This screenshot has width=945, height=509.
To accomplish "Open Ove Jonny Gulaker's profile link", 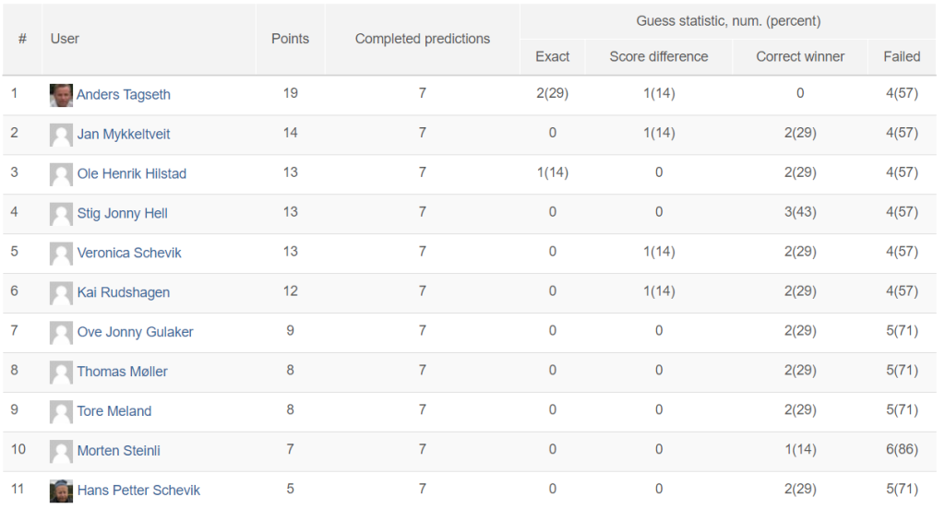I will click(x=135, y=332).
